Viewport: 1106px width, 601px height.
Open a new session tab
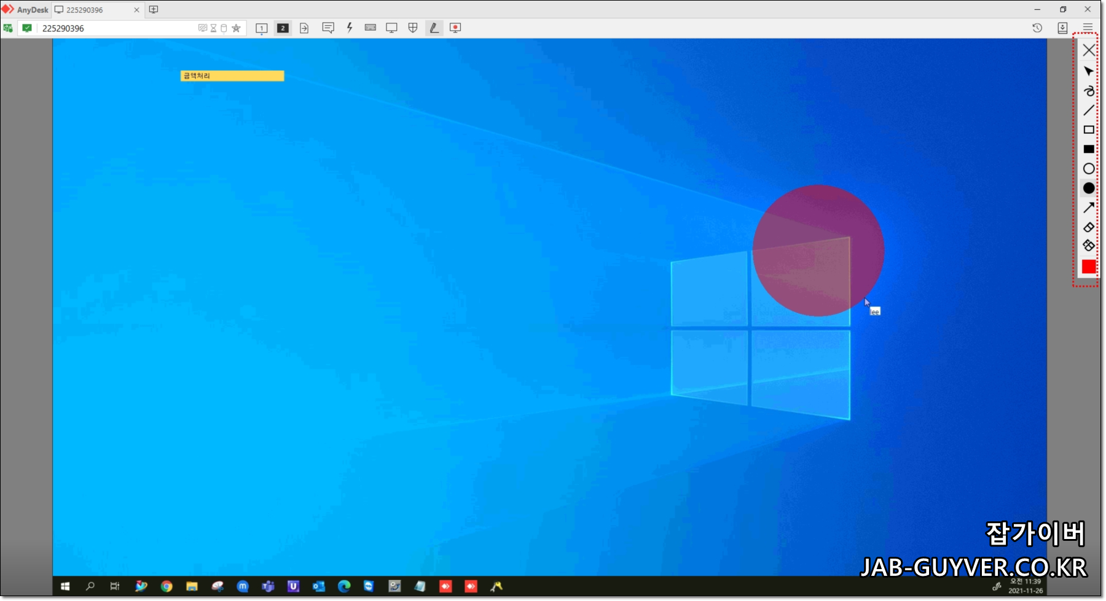(x=154, y=10)
